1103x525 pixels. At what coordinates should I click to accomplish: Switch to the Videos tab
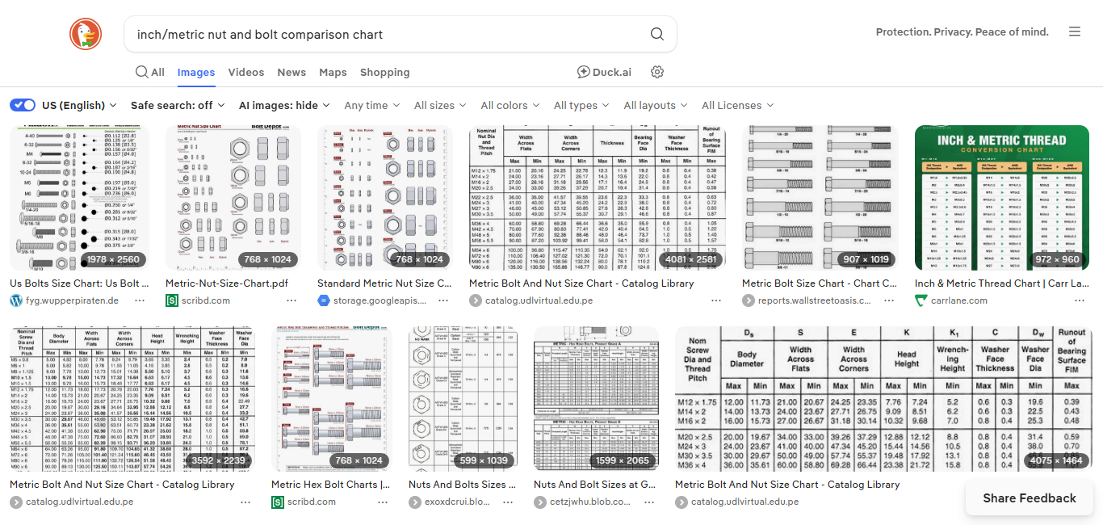pos(246,72)
